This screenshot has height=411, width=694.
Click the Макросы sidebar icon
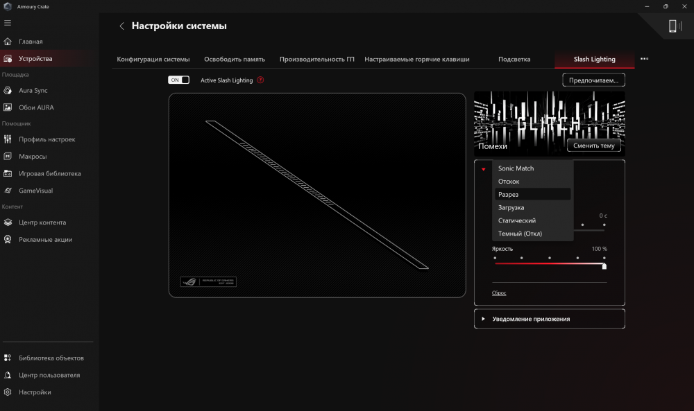[x=8, y=157]
